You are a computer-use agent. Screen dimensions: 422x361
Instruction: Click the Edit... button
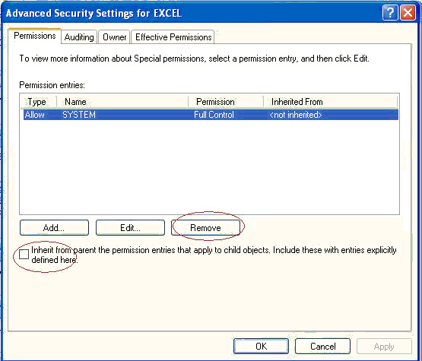[130, 228]
